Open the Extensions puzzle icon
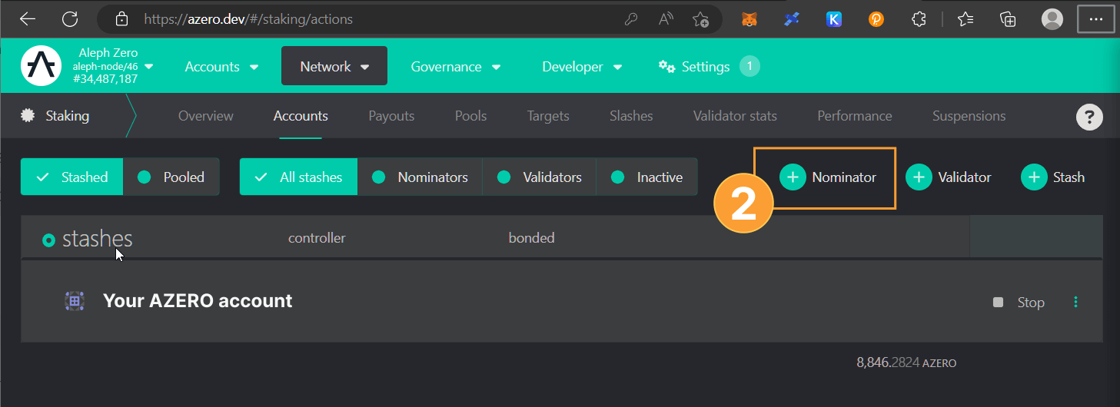Screen dimensions: 1120x407 [919, 19]
